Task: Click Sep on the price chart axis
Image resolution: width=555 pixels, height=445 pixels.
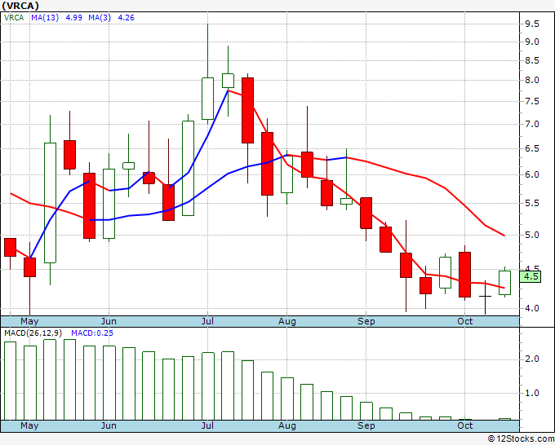Action: [366, 321]
